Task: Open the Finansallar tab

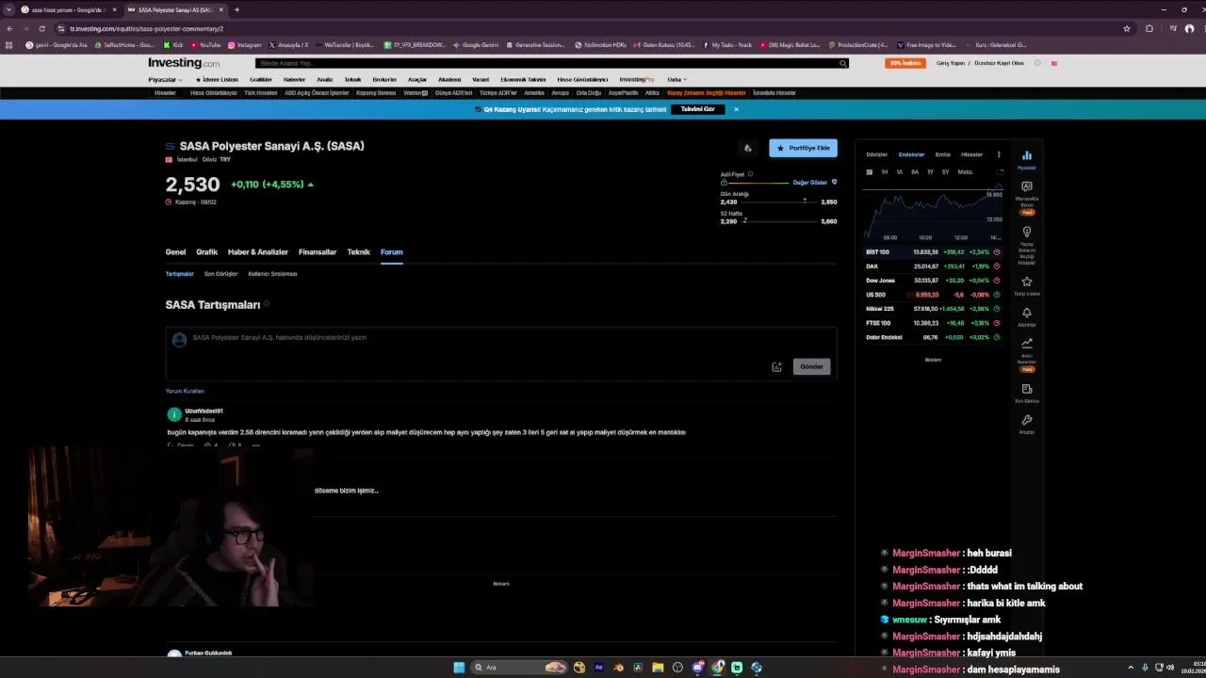Action: coord(318,252)
